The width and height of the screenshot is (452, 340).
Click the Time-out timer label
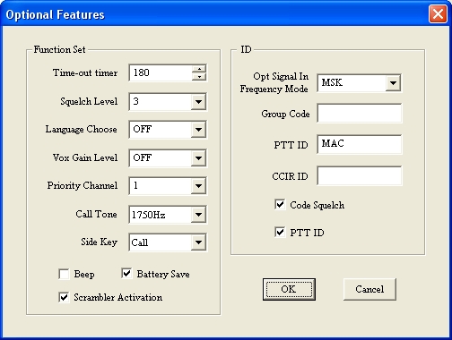[x=85, y=72]
